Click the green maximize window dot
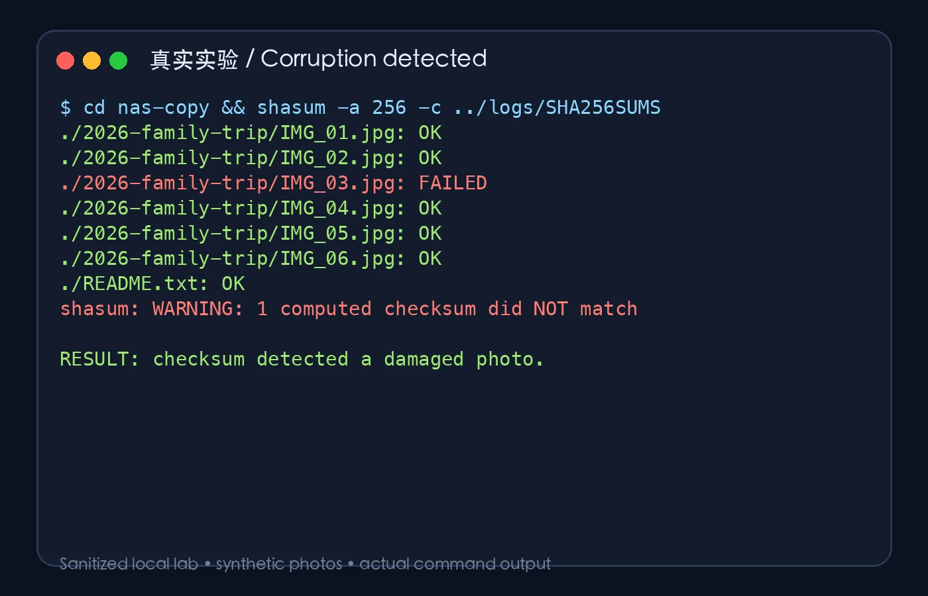Screen dimensions: 928x596 [x=118, y=61]
